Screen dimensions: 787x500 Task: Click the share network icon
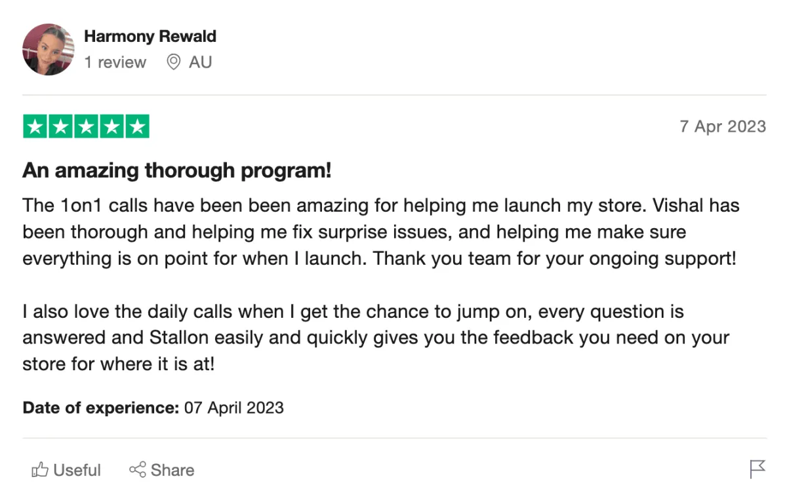[137, 470]
